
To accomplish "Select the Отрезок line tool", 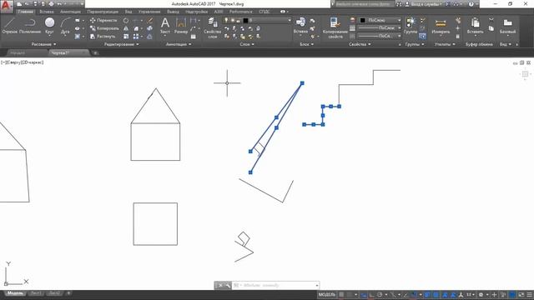I will coord(9,25).
